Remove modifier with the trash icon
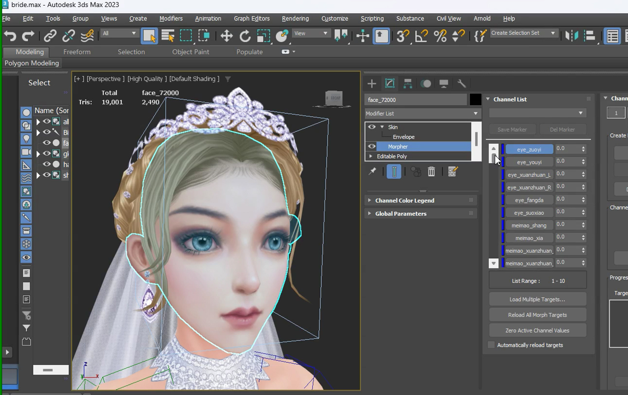 [x=431, y=172]
